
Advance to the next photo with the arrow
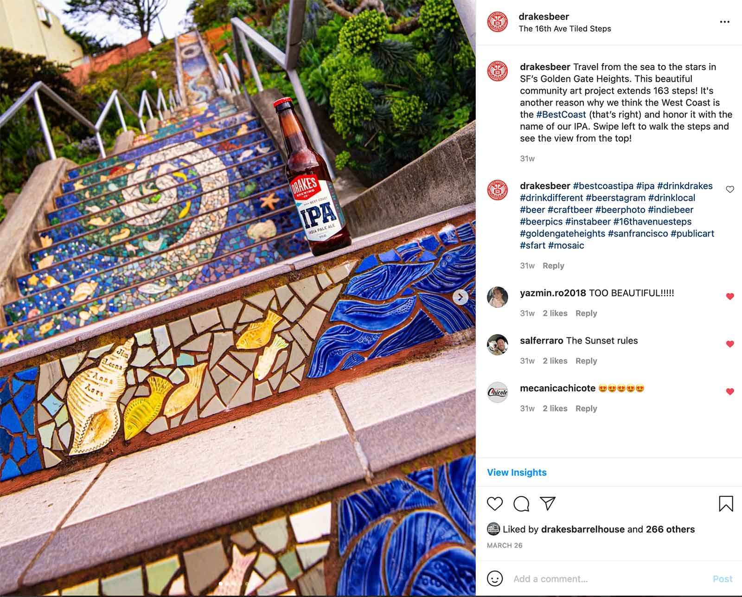[x=460, y=297]
